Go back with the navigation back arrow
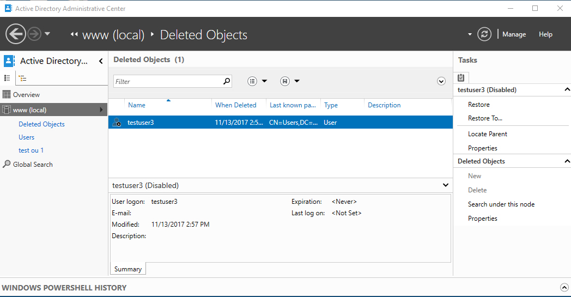This screenshot has width=571, height=297. click(16, 34)
